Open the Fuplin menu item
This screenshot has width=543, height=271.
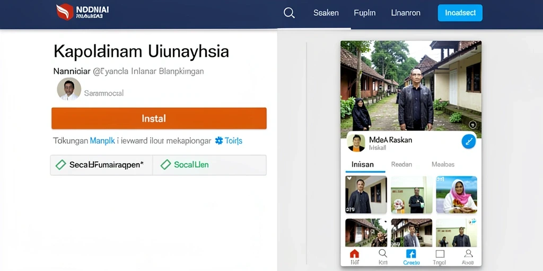tap(365, 13)
